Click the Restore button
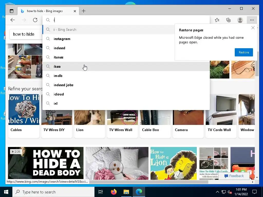Image resolution: width=263 pixels, height=197 pixels. click(x=244, y=52)
